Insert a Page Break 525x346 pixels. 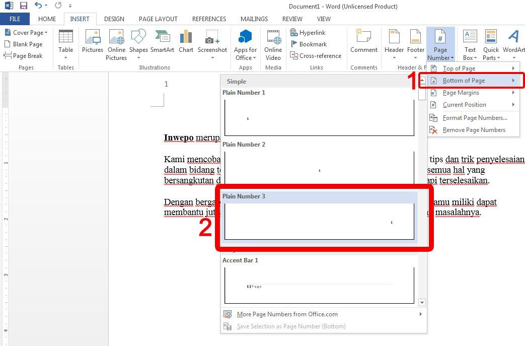point(23,55)
